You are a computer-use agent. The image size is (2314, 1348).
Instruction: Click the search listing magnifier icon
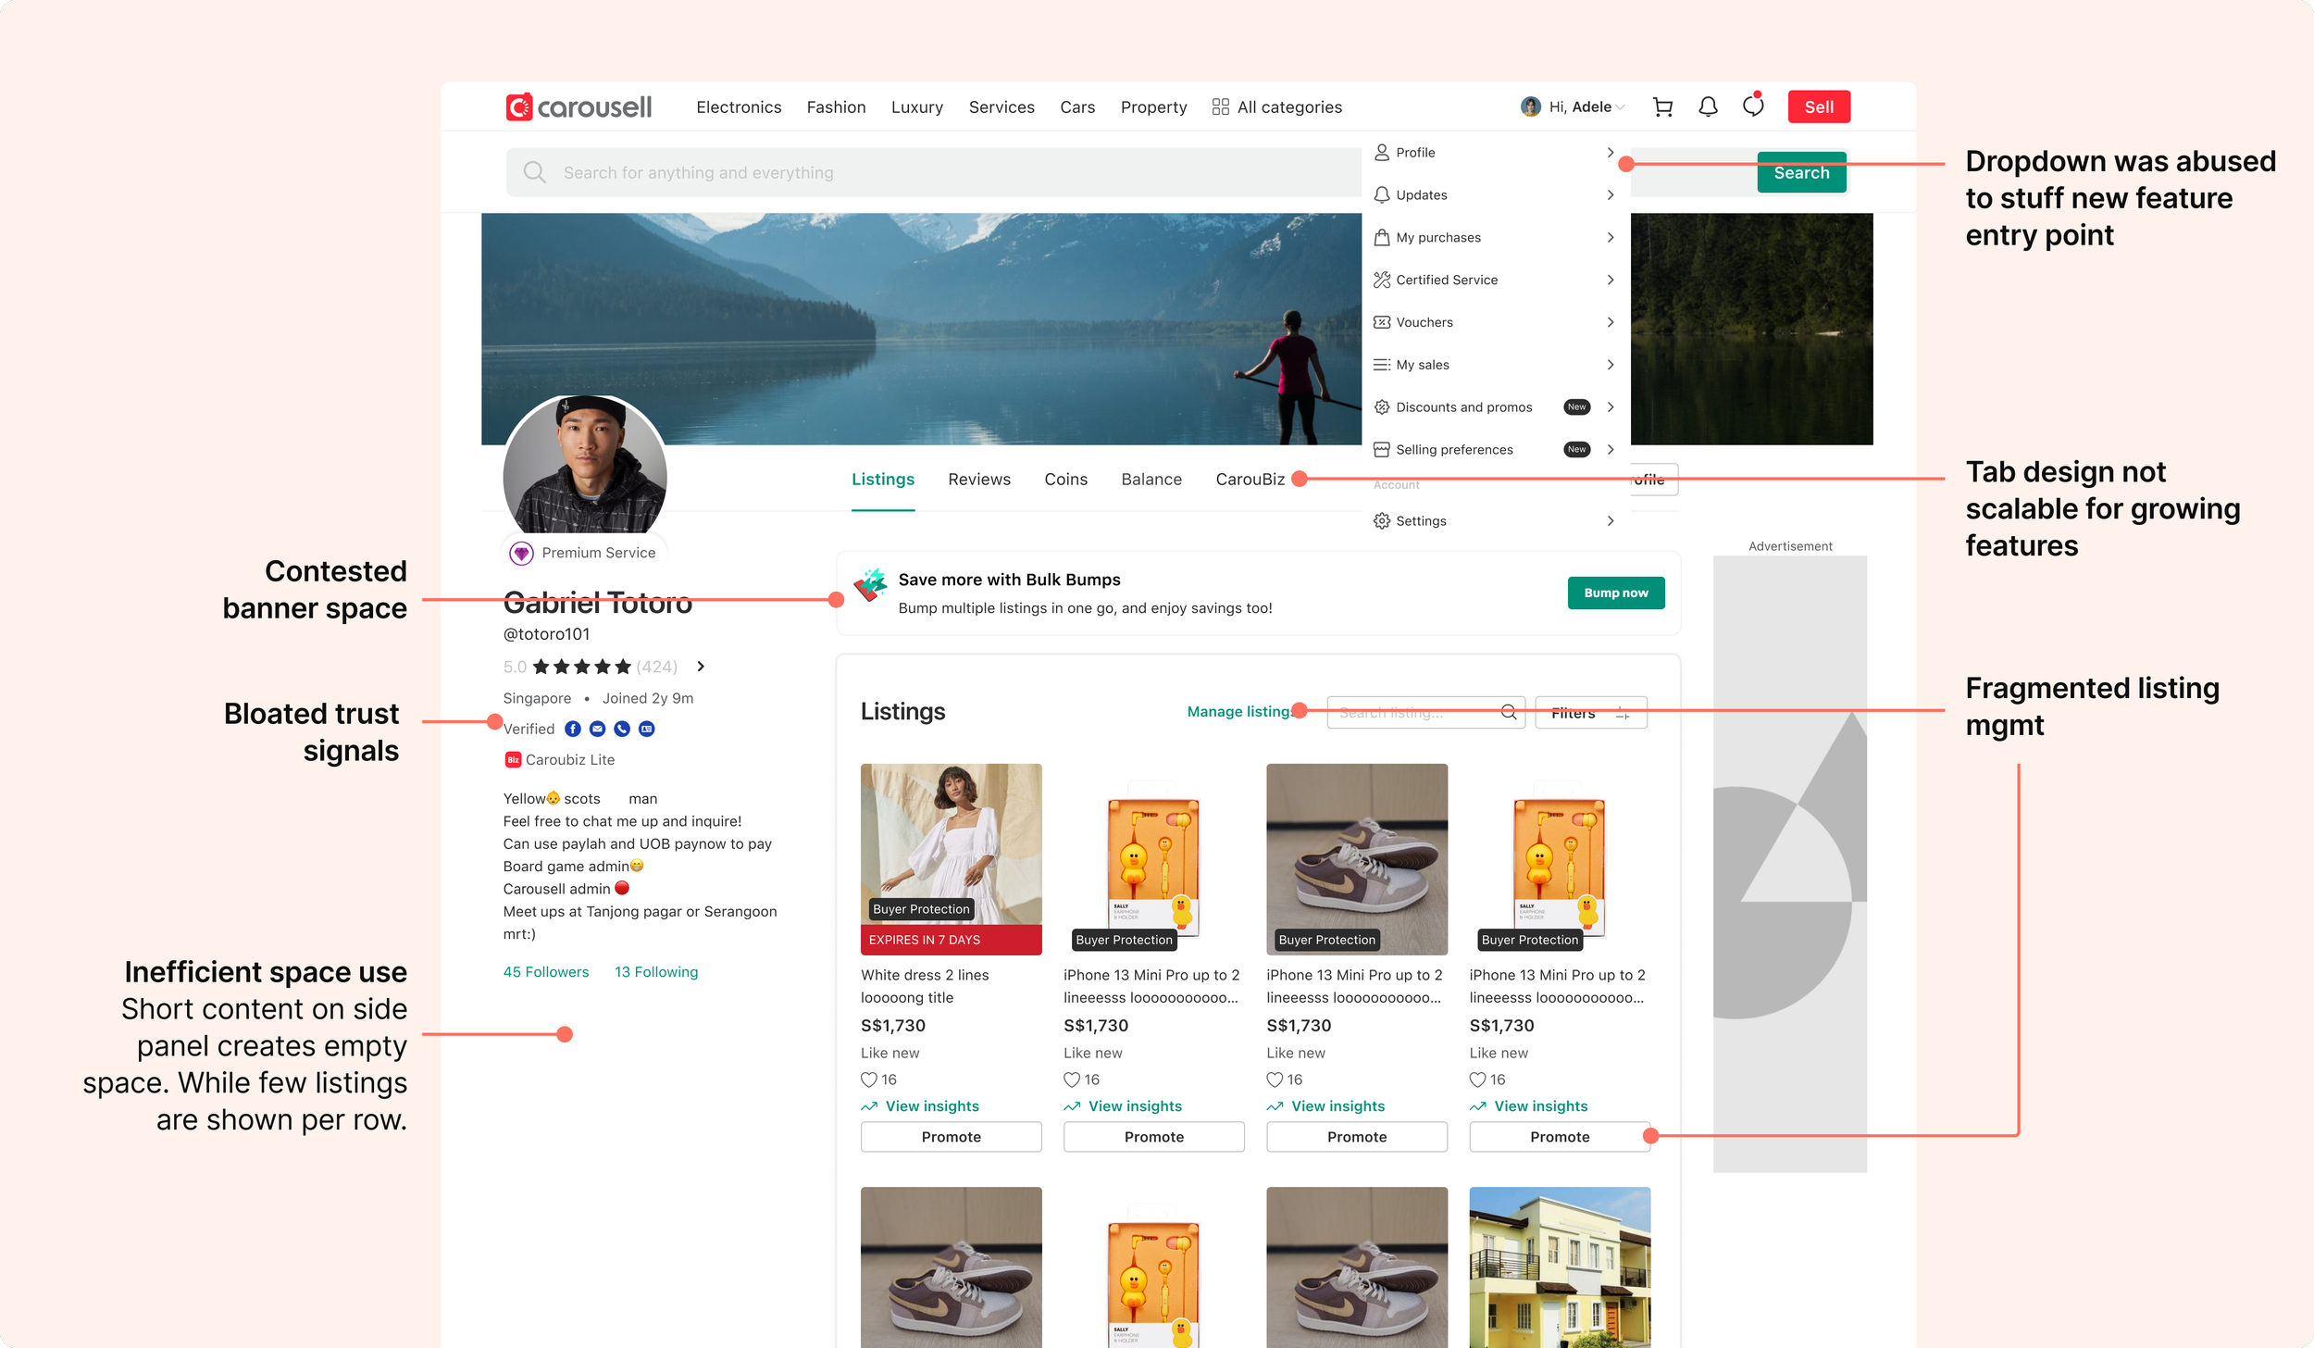(x=1509, y=712)
